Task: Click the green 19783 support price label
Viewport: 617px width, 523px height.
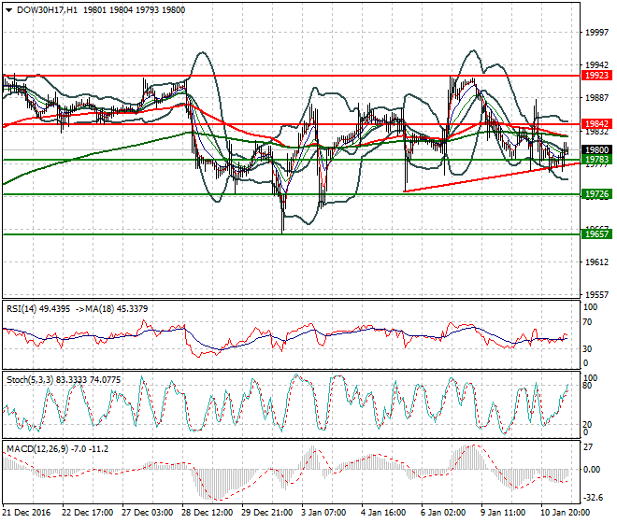Action: [x=596, y=160]
